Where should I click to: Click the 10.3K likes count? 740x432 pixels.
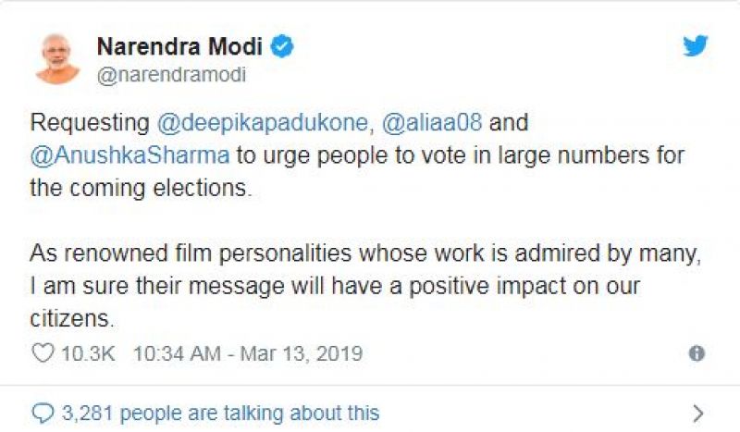coord(86,353)
